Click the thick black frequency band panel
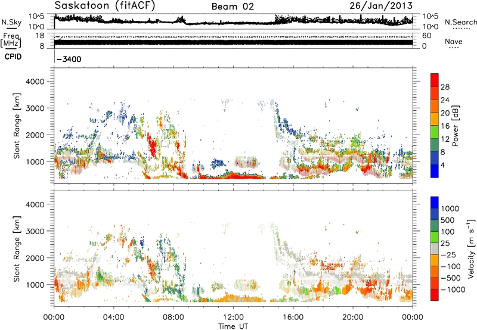477x330 pixels. pyautogui.click(x=233, y=42)
